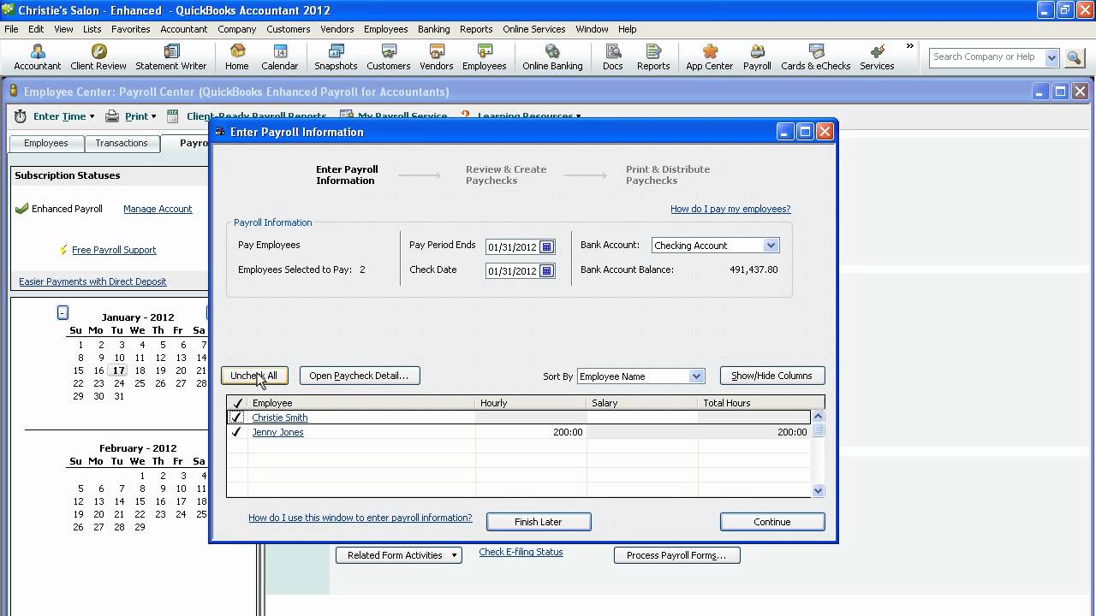Open the Christie Smith employee link
1096x616 pixels.
pos(280,418)
